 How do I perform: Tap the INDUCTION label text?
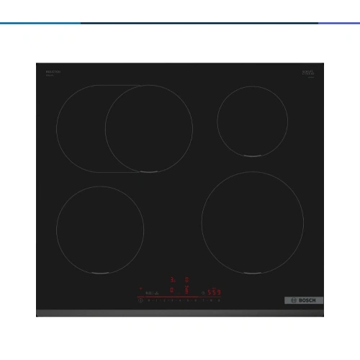coord(53,71)
